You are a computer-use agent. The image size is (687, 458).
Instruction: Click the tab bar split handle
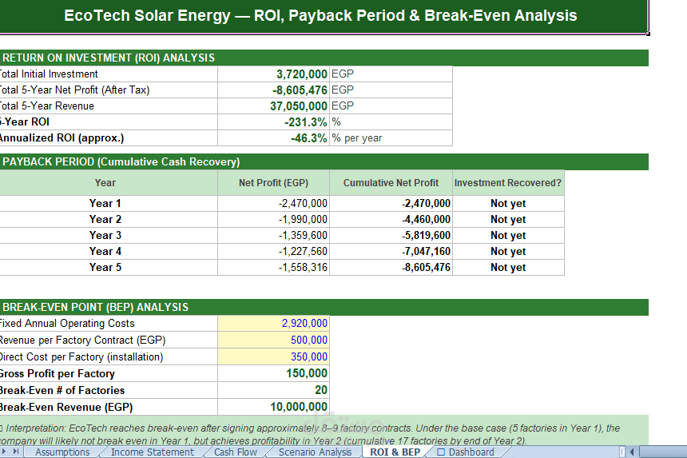coord(622,452)
